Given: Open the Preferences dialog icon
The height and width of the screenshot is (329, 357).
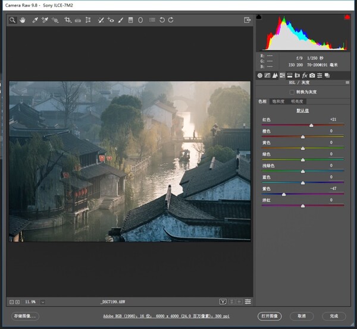Looking at the screenshot, I should pyautogui.click(x=152, y=20).
